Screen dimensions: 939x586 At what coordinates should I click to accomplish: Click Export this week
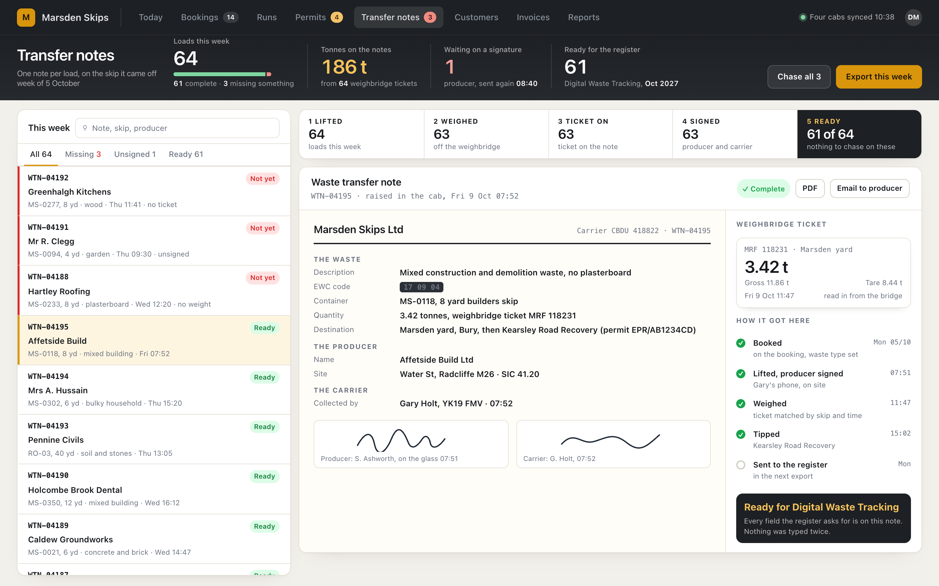tap(878, 77)
